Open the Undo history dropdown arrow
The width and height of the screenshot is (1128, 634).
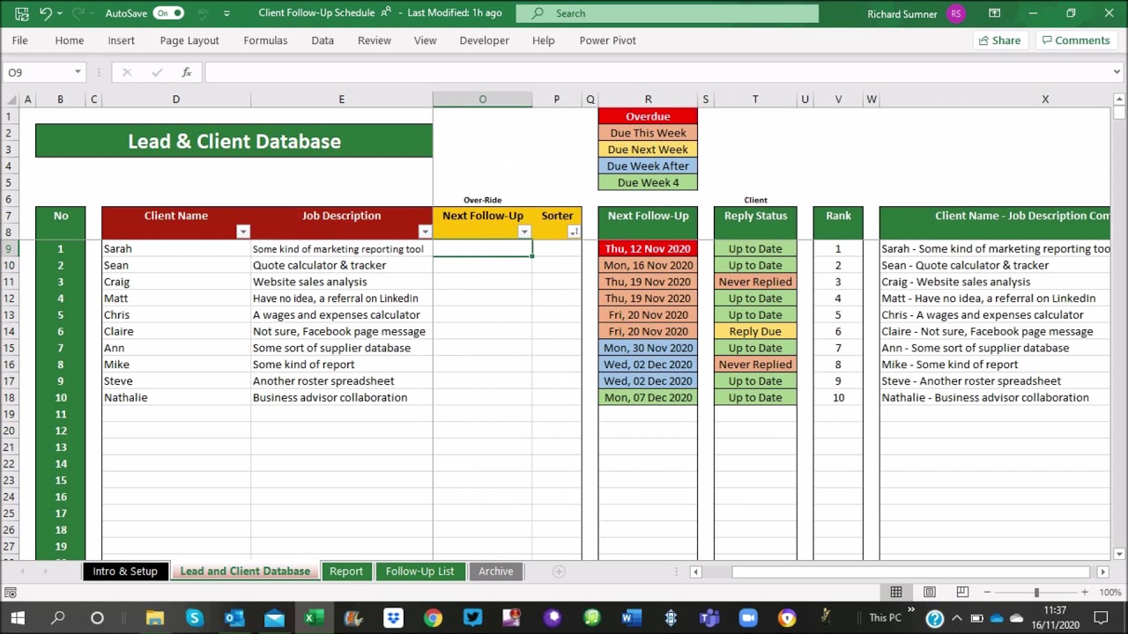tap(60, 13)
